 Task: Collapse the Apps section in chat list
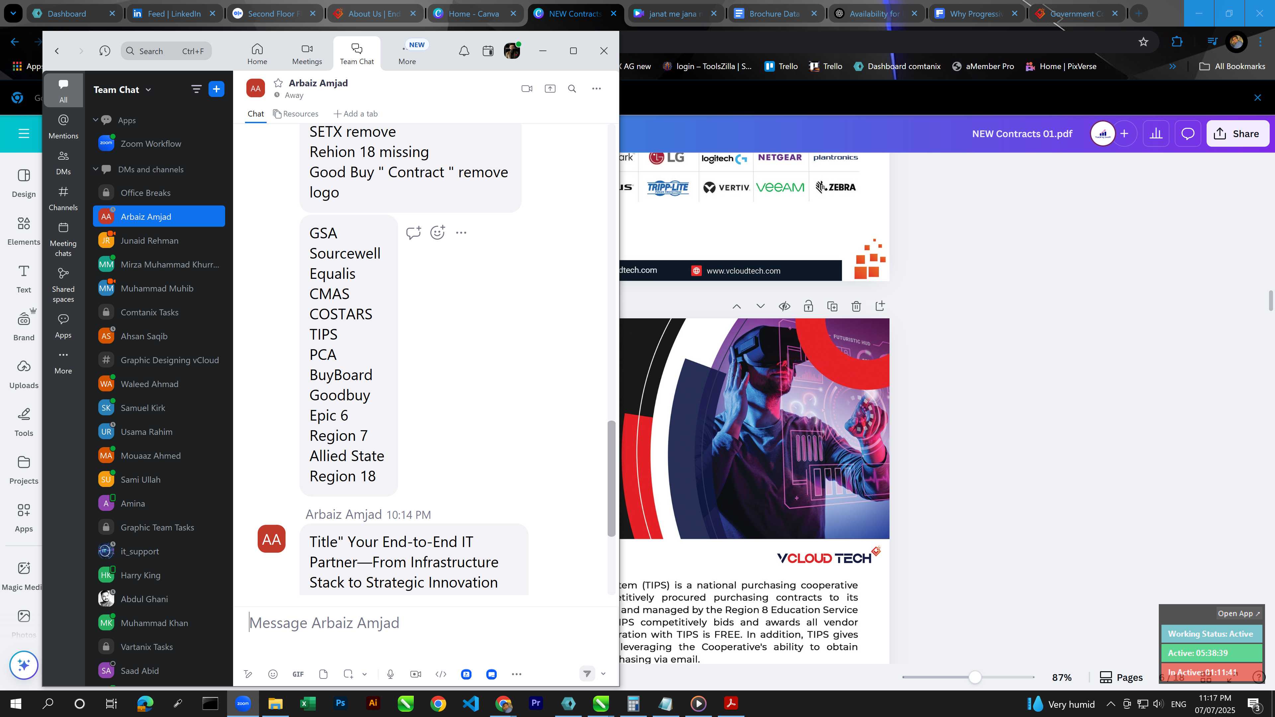point(96,120)
